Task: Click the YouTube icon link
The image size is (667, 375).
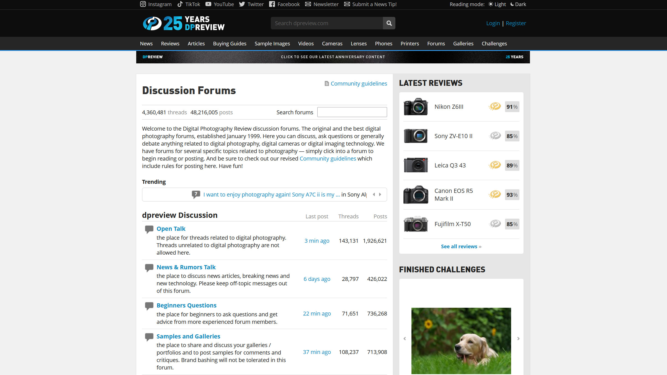Action: pyautogui.click(x=208, y=4)
